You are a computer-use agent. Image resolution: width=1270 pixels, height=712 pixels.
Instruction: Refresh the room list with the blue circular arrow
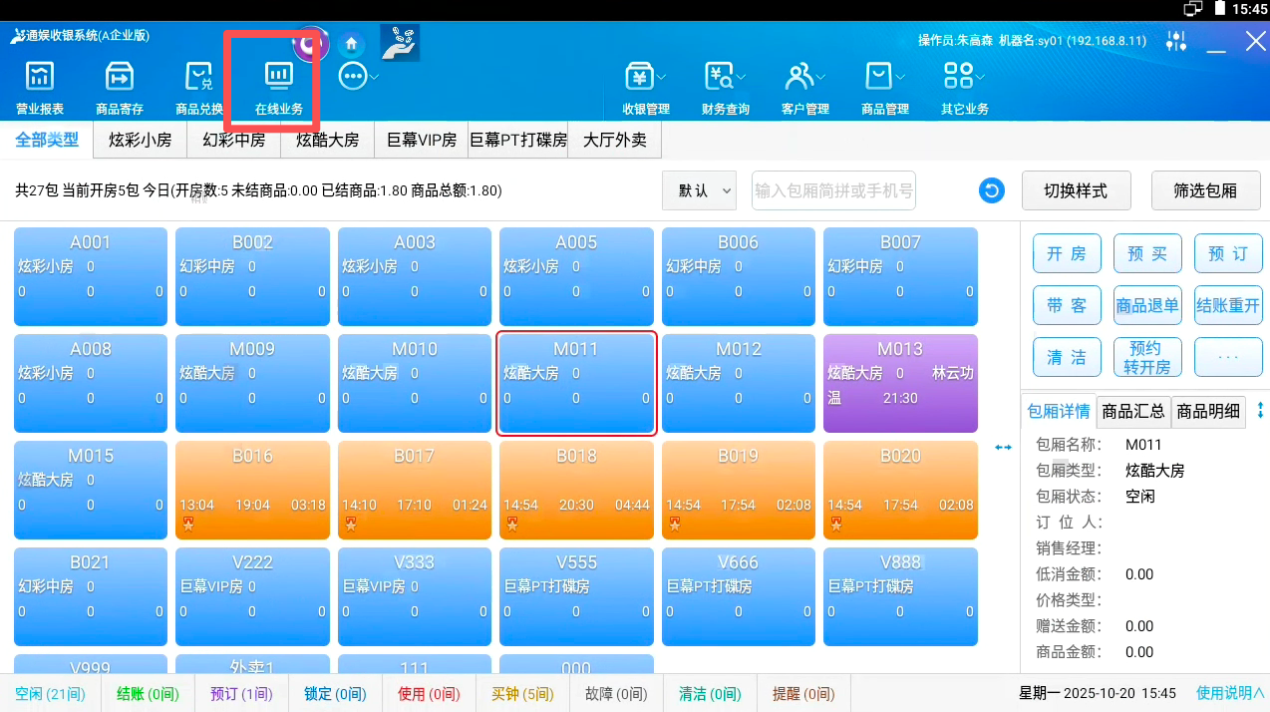[x=991, y=189]
